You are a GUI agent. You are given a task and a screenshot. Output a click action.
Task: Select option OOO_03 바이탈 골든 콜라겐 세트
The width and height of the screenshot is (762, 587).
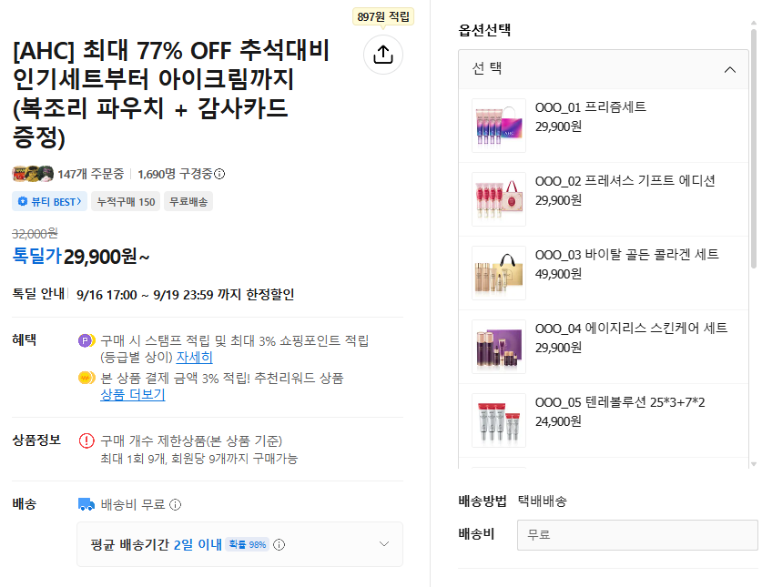tap(604, 273)
